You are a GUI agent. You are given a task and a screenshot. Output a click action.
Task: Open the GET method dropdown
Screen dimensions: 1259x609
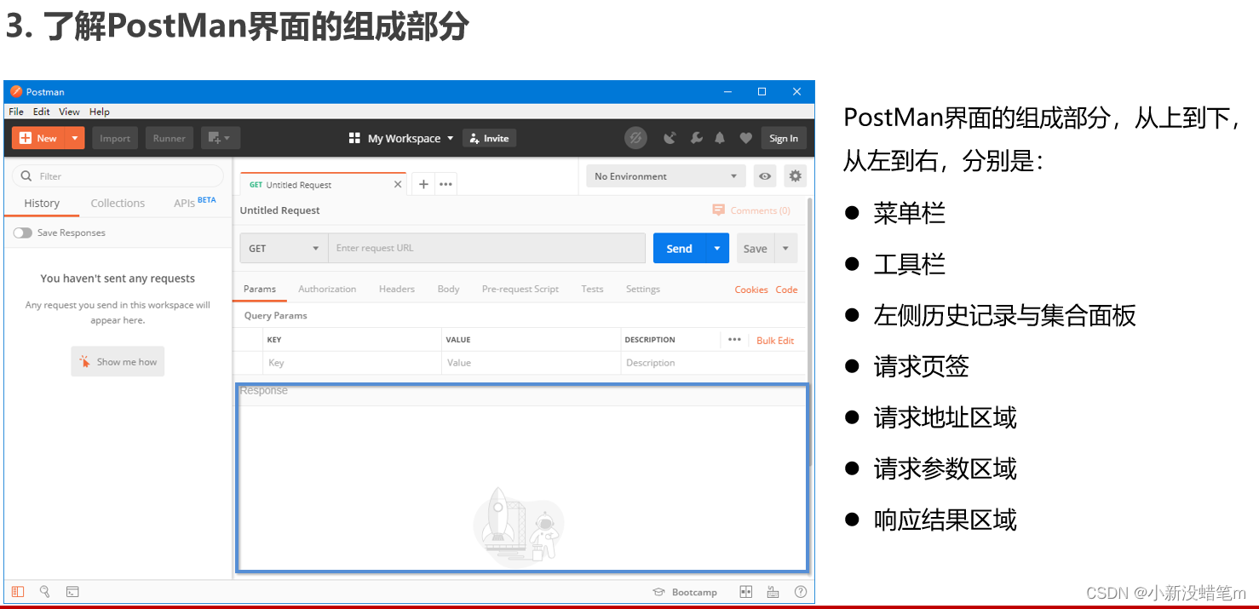click(x=284, y=248)
